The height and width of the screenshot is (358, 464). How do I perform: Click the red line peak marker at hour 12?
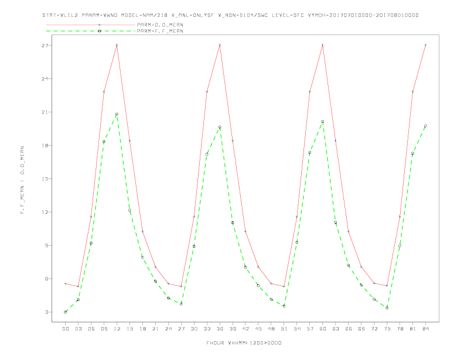pyautogui.click(x=117, y=45)
